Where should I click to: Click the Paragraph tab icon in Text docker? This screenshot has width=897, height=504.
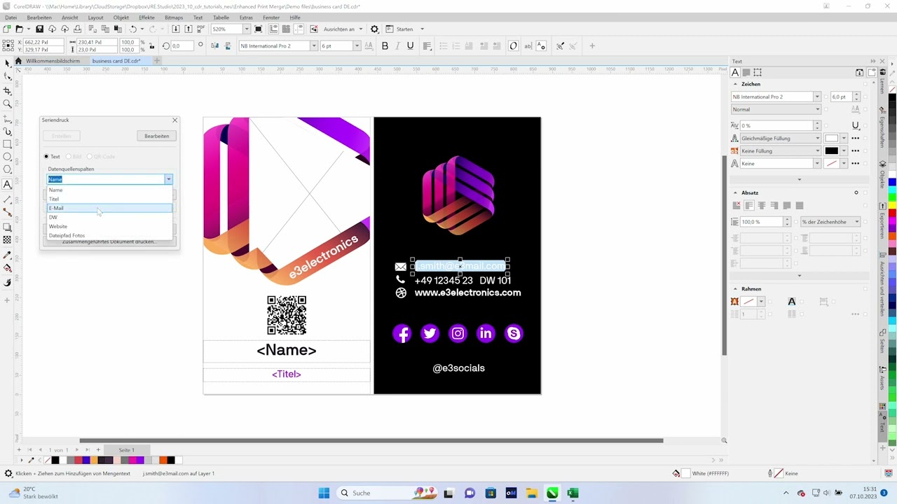(746, 72)
